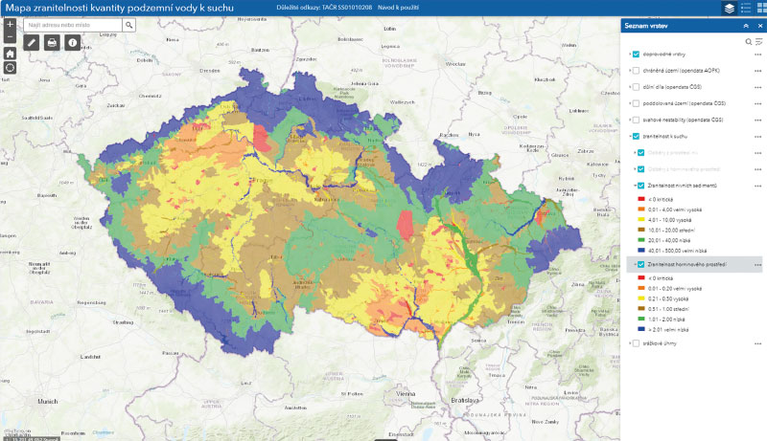Uncheck the doprovodné vrstvy layer
This screenshot has height=441, width=767.
click(636, 55)
